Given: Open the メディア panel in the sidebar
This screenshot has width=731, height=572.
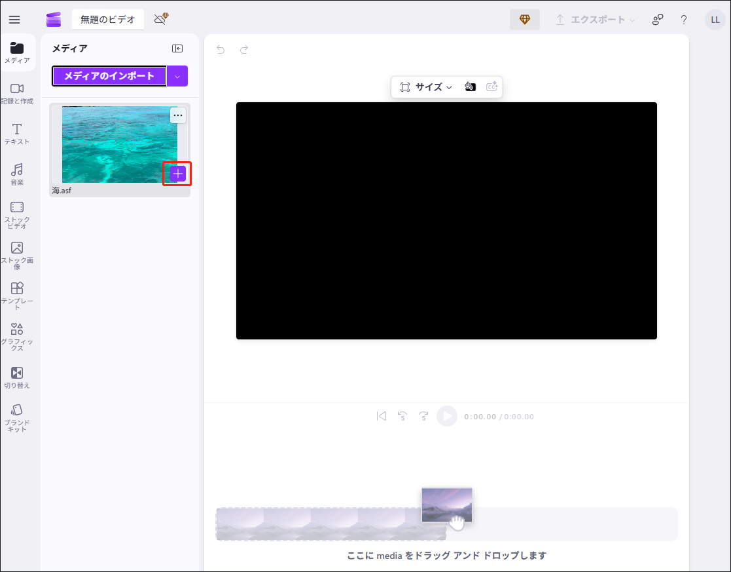Looking at the screenshot, I should click(x=18, y=52).
